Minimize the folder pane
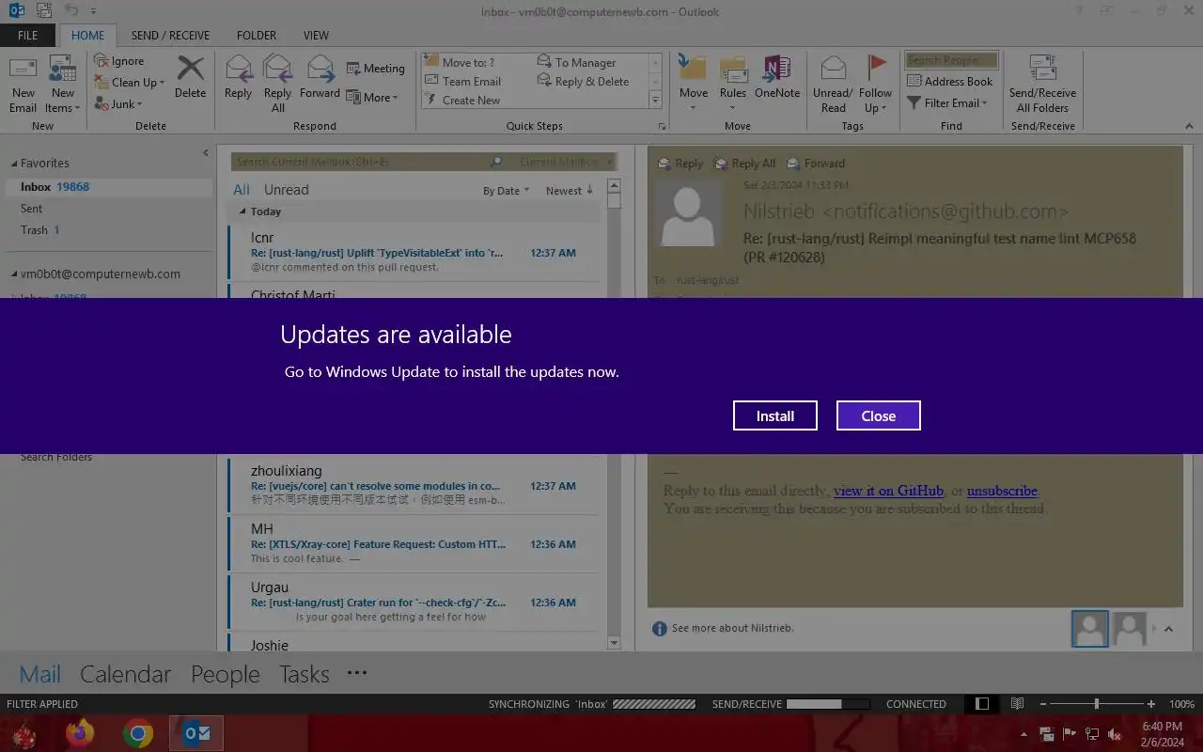This screenshot has width=1203, height=752. [x=206, y=153]
